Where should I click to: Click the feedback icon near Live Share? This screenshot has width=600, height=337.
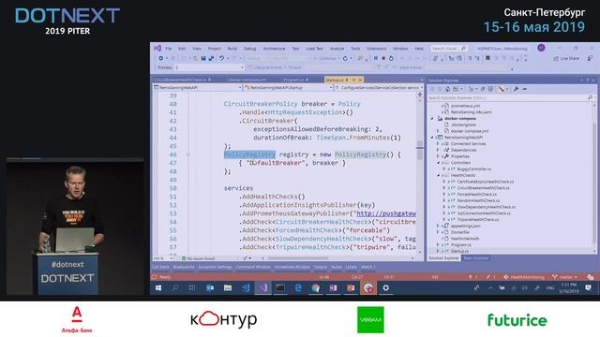590,58
